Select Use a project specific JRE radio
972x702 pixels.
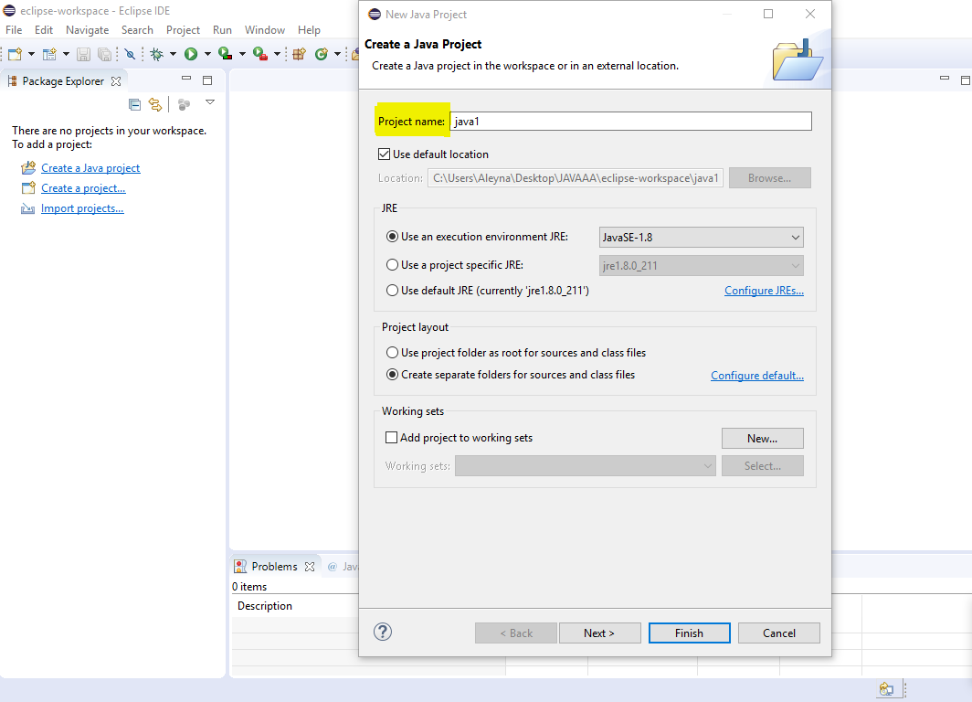(x=392, y=265)
